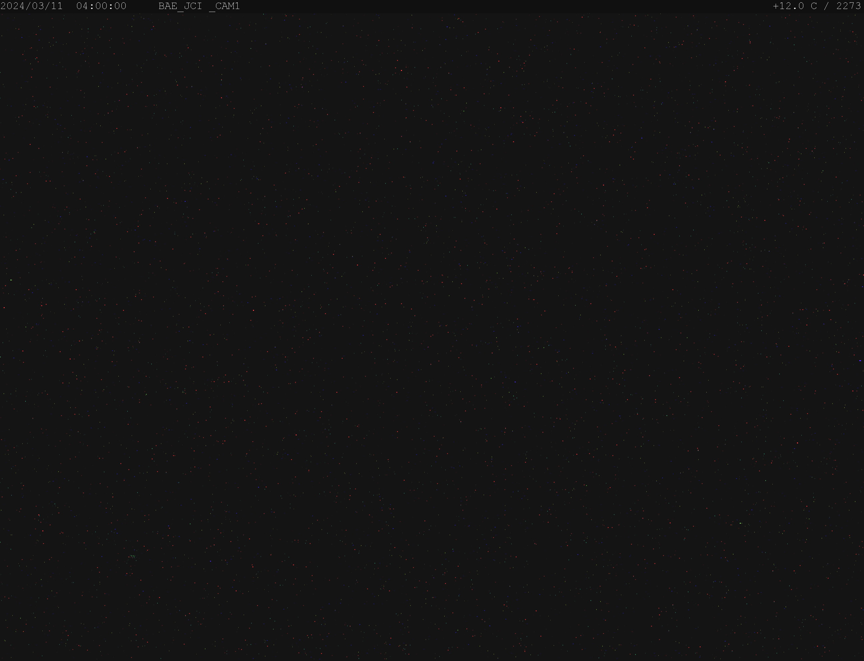864x661 pixels.
Task: Select the seconds digits ending the timestamp
Action: [120, 6]
